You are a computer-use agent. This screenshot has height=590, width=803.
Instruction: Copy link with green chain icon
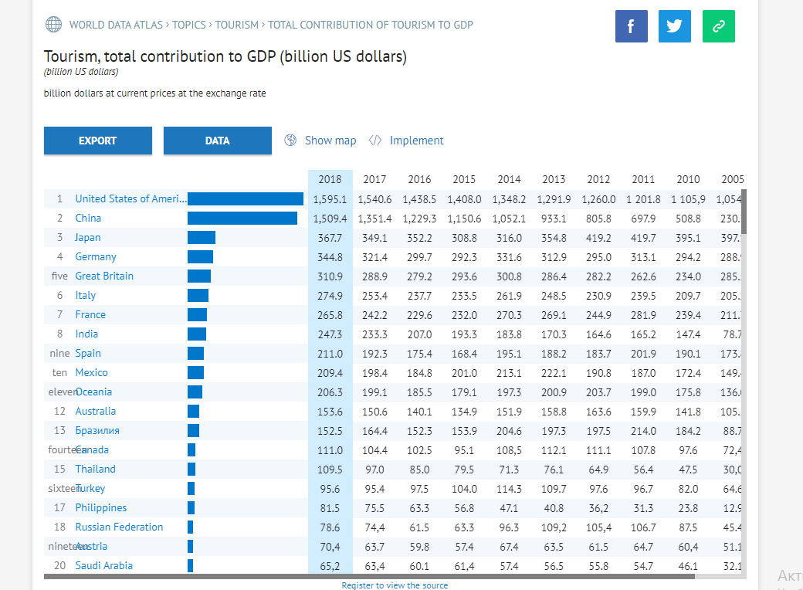(719, 26)
